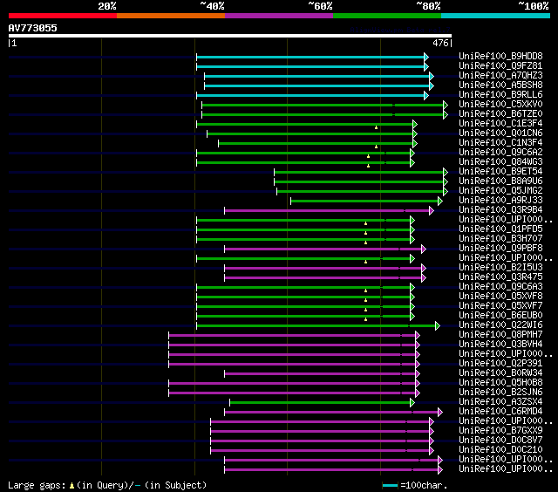Select the UniRef100_B2I5U3 label
This screenshot has width=558, height=492.
500,267
